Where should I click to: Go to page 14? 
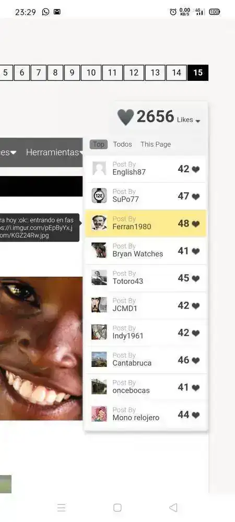177,73
